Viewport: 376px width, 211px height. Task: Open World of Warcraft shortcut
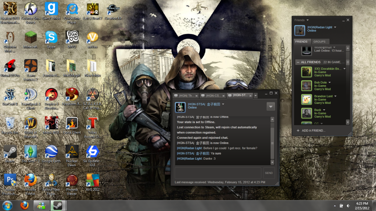(x=31, y=127)
